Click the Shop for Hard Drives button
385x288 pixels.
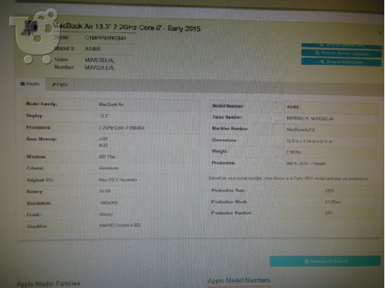tap(341, 62)
